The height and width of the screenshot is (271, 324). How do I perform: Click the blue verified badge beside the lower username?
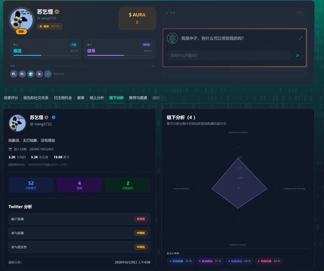[x=53, y=117]
